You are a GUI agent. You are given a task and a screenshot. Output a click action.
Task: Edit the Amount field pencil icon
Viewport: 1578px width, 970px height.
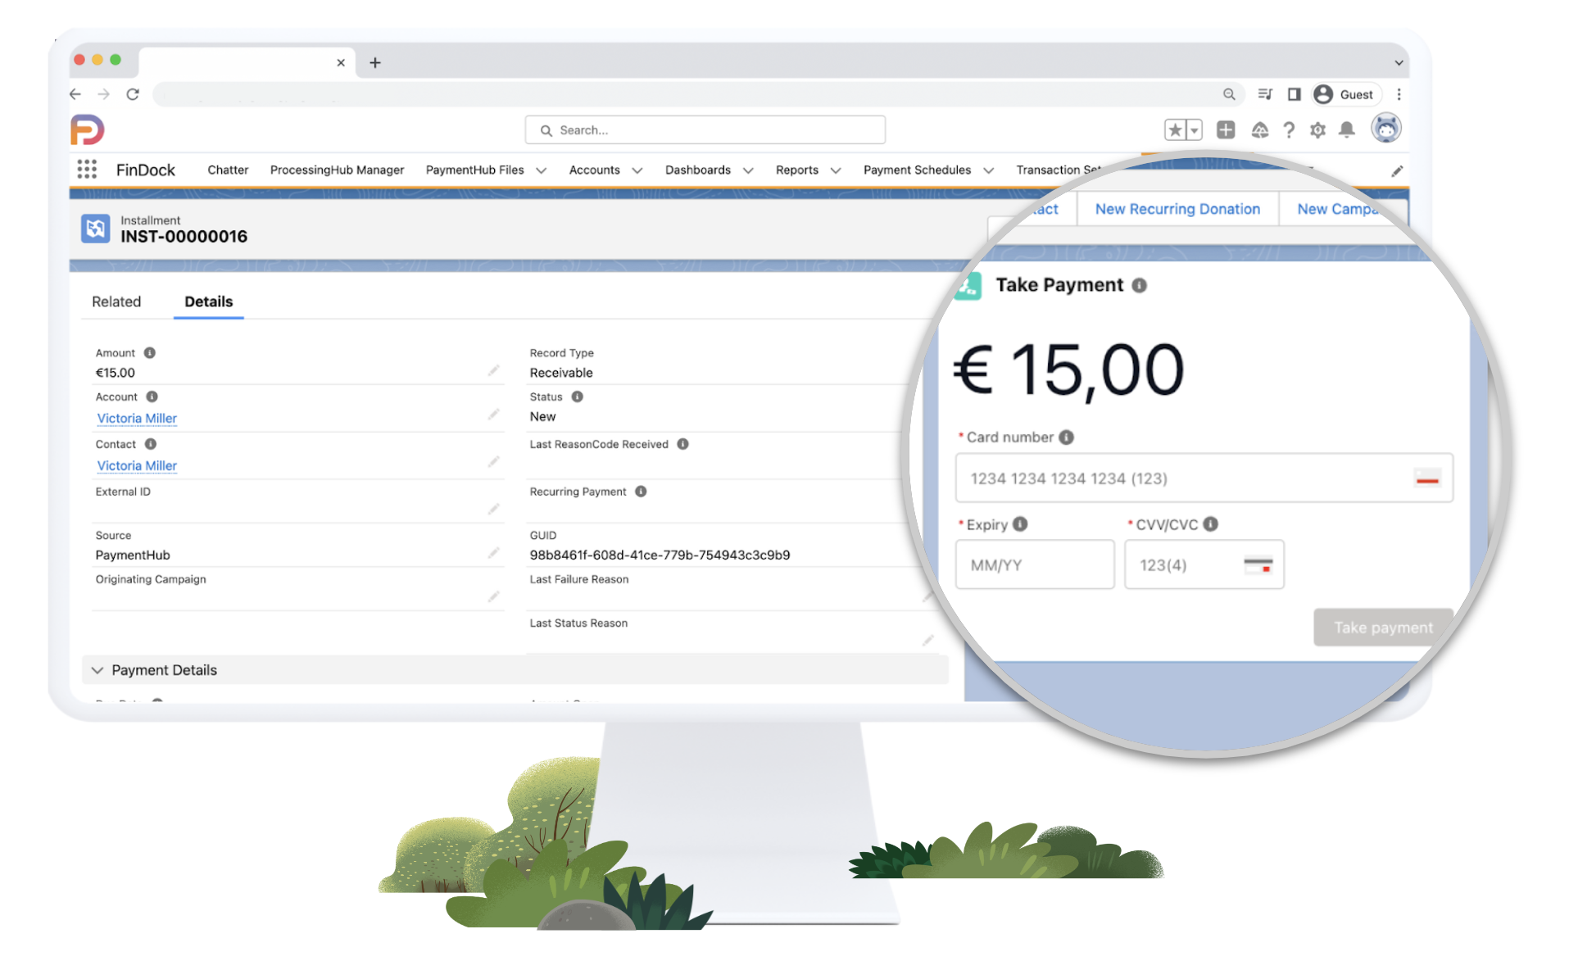click(493, 371)
